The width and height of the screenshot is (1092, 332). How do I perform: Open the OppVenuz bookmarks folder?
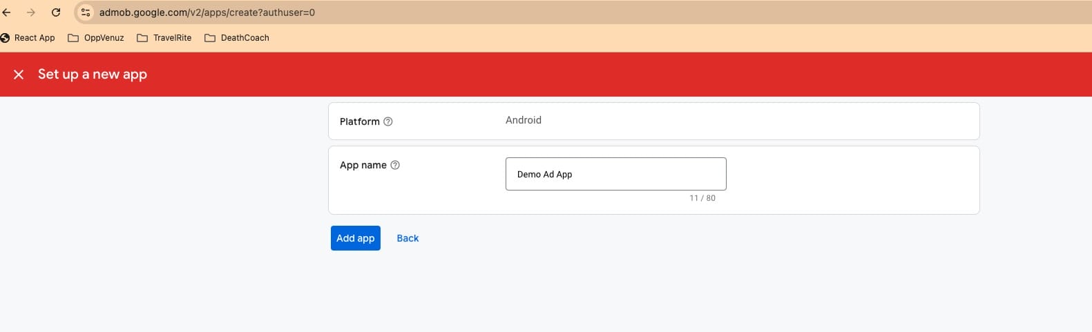pyautogui.click(x=96, y=38)
